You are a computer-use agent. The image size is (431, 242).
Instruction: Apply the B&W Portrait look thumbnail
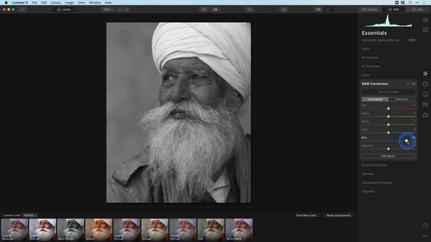point(71,230)
